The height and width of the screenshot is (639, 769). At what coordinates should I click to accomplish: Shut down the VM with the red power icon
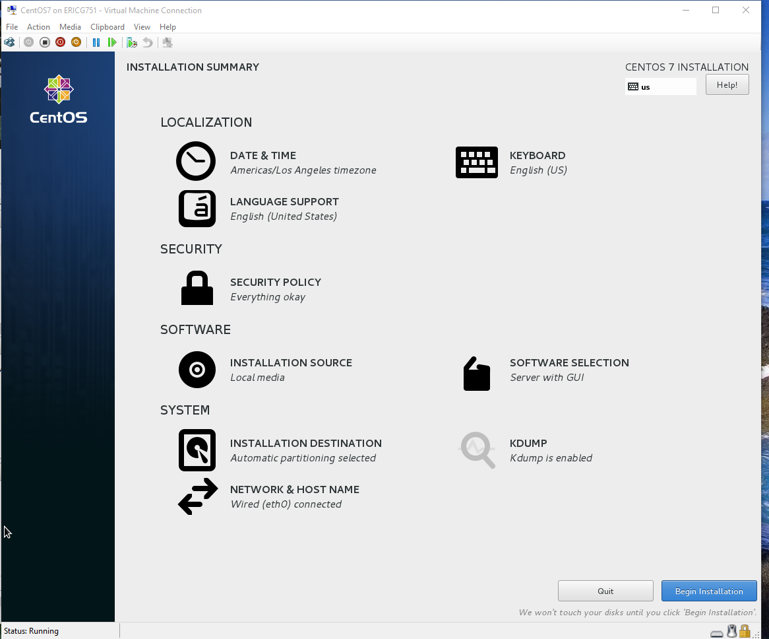pyautogui.click(x=60, y=43)
